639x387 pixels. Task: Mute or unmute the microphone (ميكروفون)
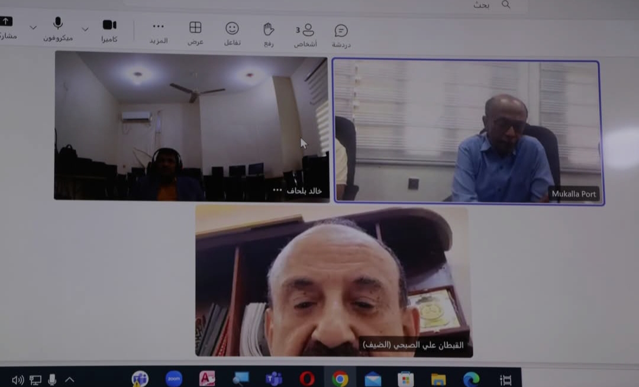click(58, 28)
